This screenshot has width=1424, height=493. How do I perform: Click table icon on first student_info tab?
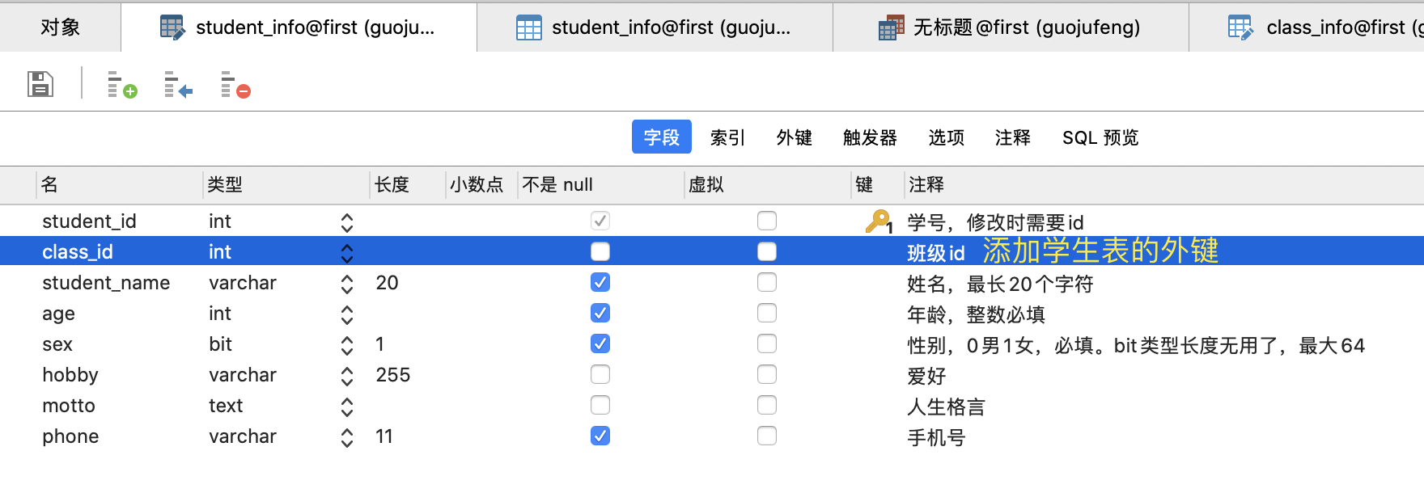[x=172, y=27]
